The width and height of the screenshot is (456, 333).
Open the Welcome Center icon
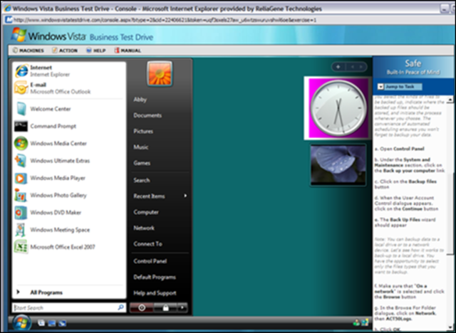click(x=21, y=109)
